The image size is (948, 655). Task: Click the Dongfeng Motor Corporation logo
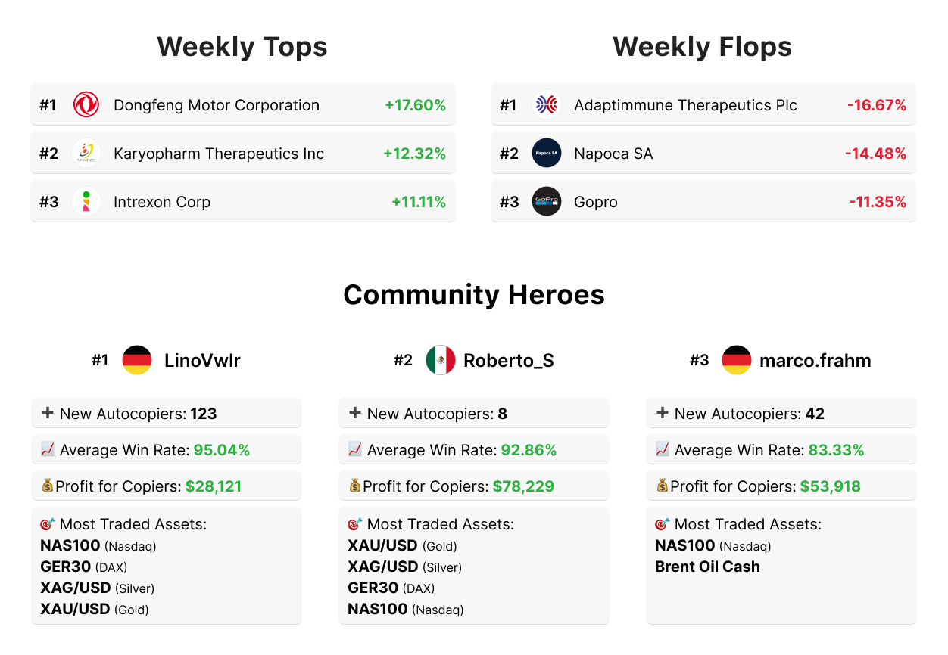[x=86, y=104]
